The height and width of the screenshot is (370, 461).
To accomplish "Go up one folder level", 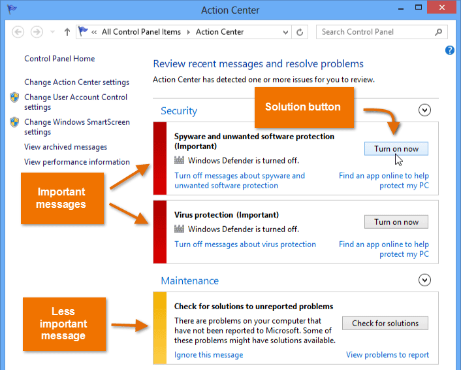I will (67, 32).
